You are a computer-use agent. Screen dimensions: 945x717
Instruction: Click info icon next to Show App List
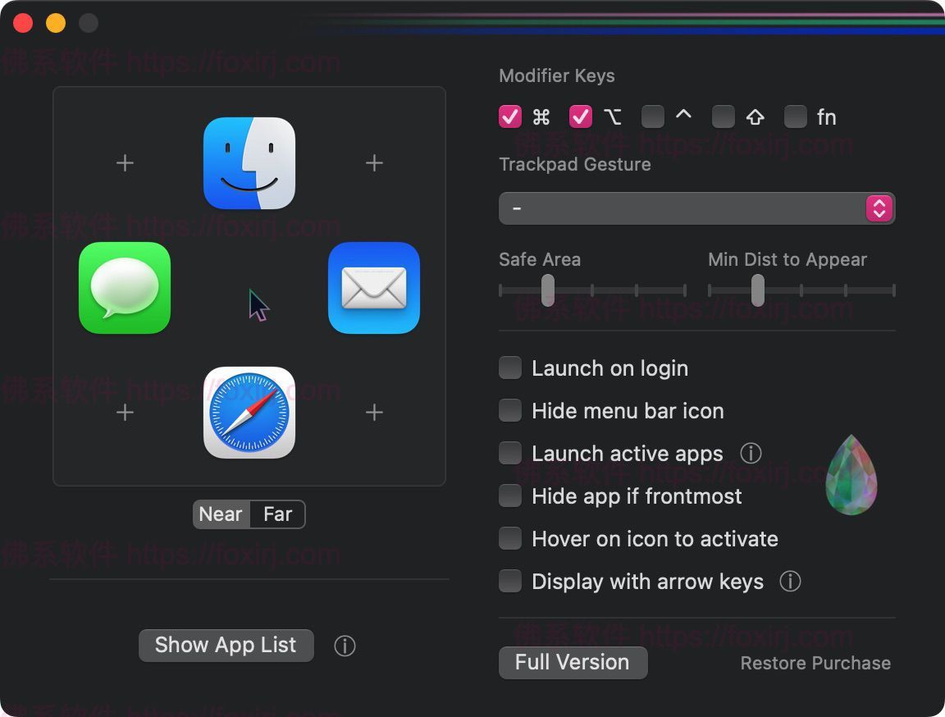point(345,646)
